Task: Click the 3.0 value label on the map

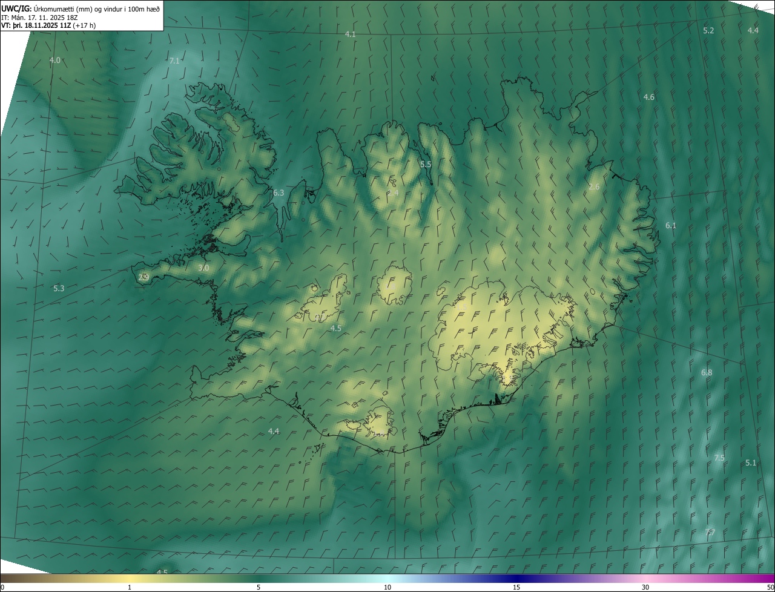Action: [x=204, y=268]
